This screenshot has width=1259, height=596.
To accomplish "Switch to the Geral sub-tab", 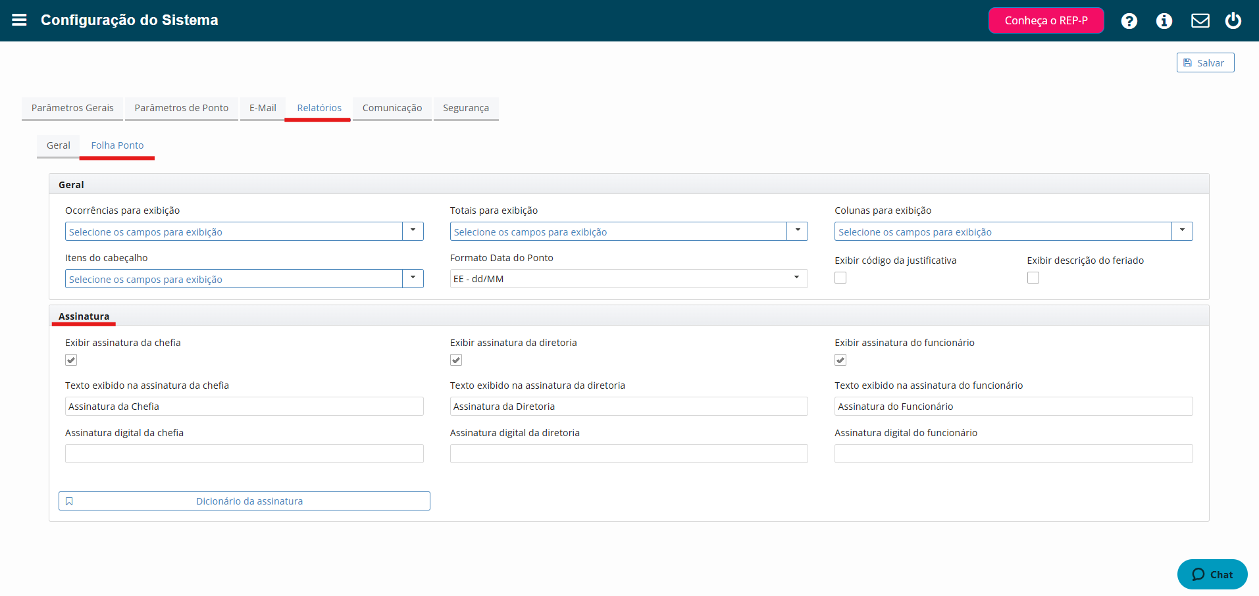I will click(x=59, y=145).
